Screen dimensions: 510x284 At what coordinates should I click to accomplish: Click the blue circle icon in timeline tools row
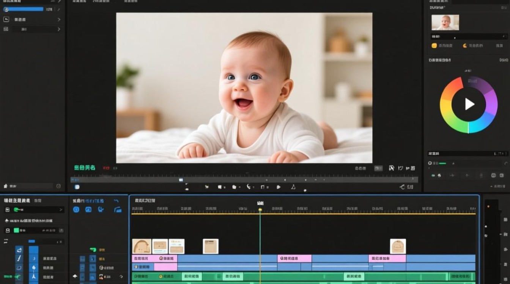tap(76, 209)
